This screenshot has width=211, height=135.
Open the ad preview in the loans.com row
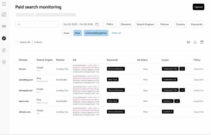[86, 101]
